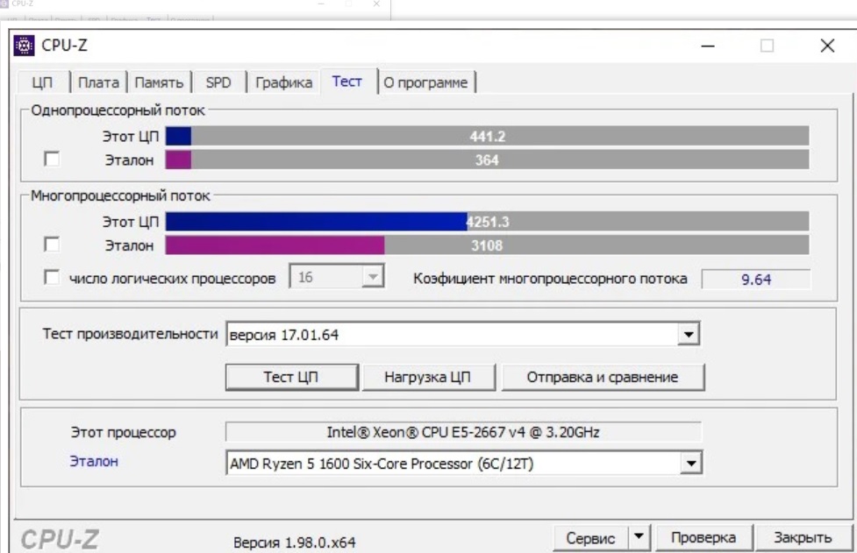
Task: Click the multi-thread ratio field 9.64
Action: pos(756,280)
